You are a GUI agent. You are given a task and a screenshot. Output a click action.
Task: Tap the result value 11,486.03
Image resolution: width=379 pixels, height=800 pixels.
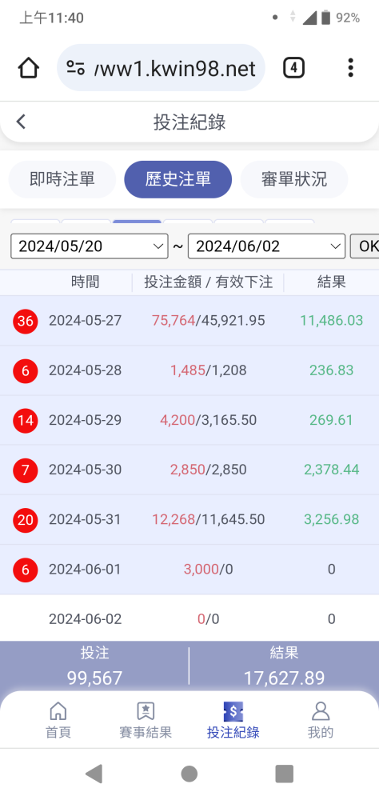[332, 321]
